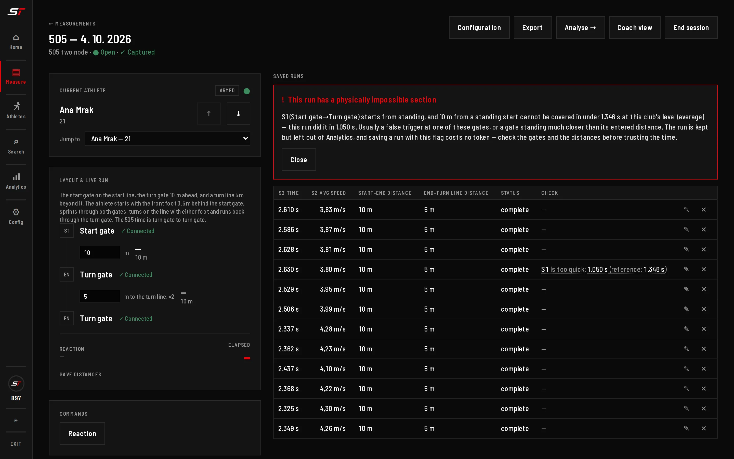Click the Reaction command button
Viewport: 734px width, 459px height.
pos(82,433)
